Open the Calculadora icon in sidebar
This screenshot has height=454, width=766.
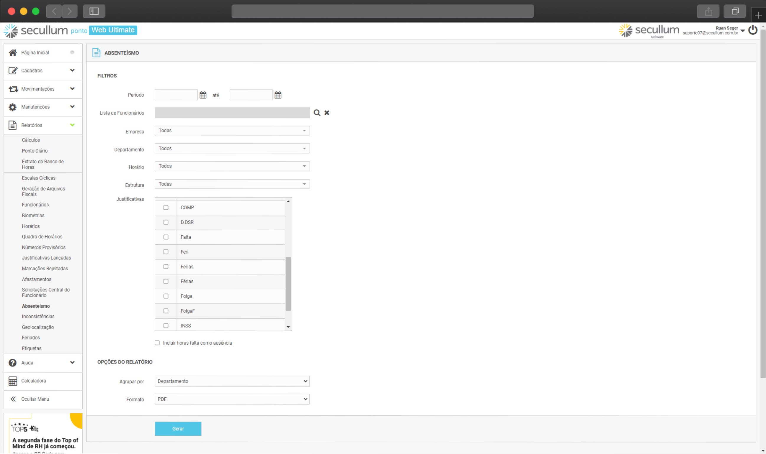(x=13, y=381)
